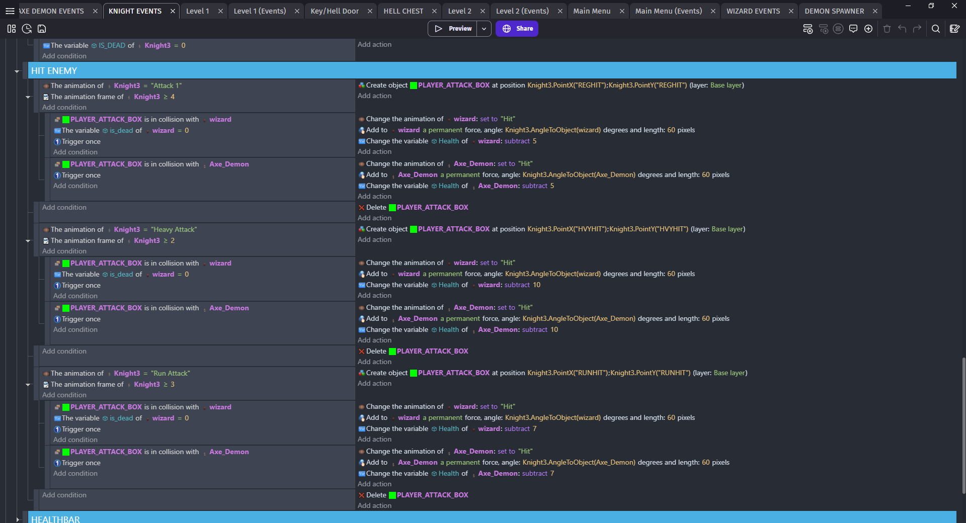Add a new event with the add-event icon
The width and height of the screenshot is (966, 523).
coord(808,29)
